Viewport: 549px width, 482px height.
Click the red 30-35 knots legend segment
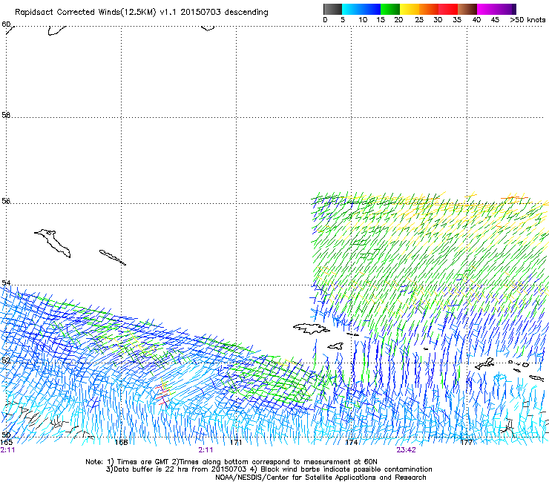point(448,9)
